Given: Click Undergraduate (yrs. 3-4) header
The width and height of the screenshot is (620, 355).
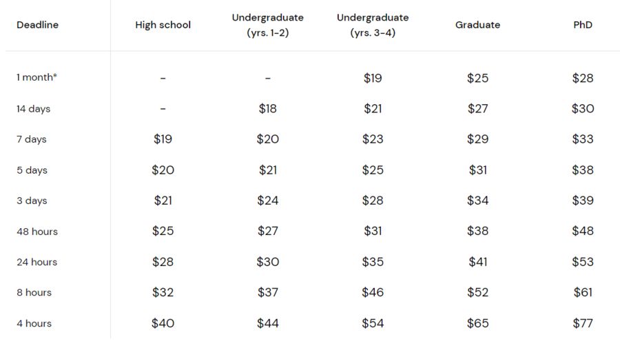Looking at the screenshot, I should click(x=373, y=25).
